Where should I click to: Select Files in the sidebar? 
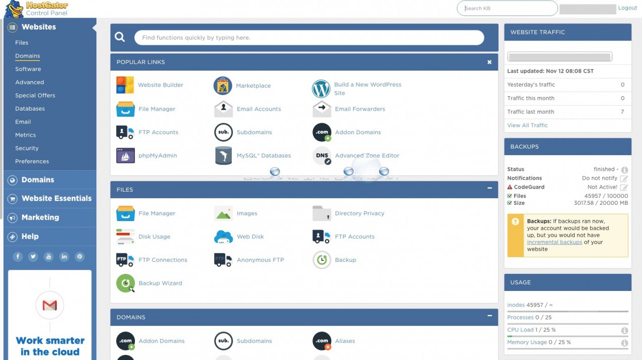coord(22,43)
